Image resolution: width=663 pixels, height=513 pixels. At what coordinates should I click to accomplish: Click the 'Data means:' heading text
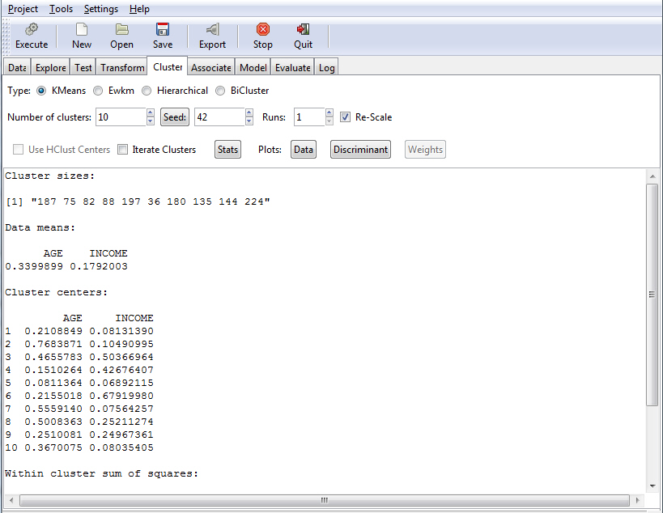(40, 227)
